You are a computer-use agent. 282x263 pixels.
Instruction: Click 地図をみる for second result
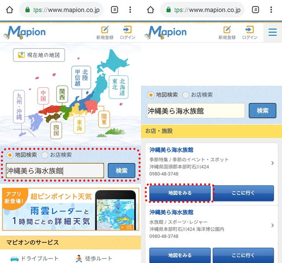point(180,255)
